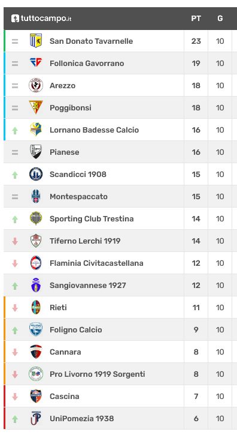This screenshot has width=237, height=438.
Task: Click Follonica Gavorrano team crest
Action: (x=36, y=62)
